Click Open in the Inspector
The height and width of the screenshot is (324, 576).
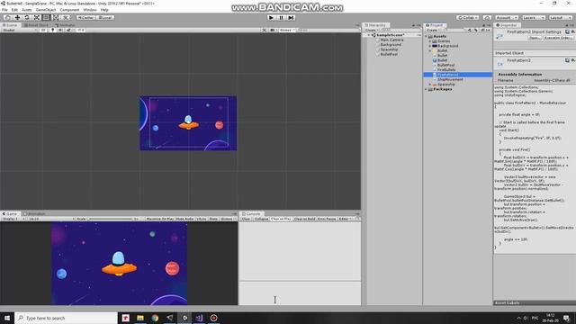[x=535, y=38]
